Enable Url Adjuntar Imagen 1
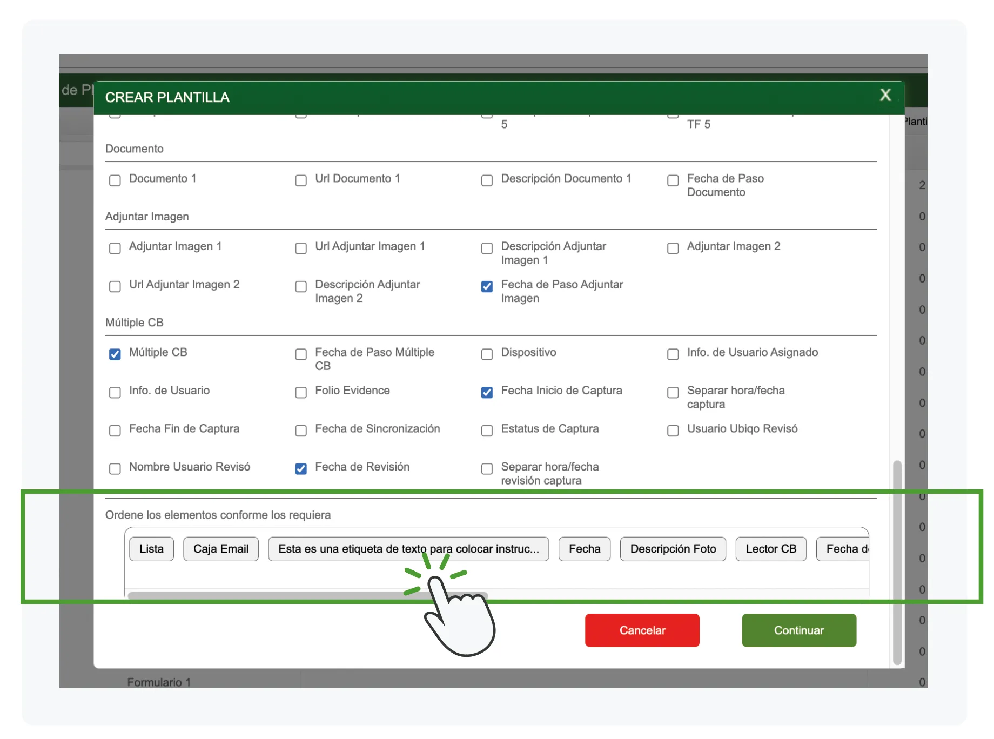This screenshot has height=739, width=994. pos(301,248)
